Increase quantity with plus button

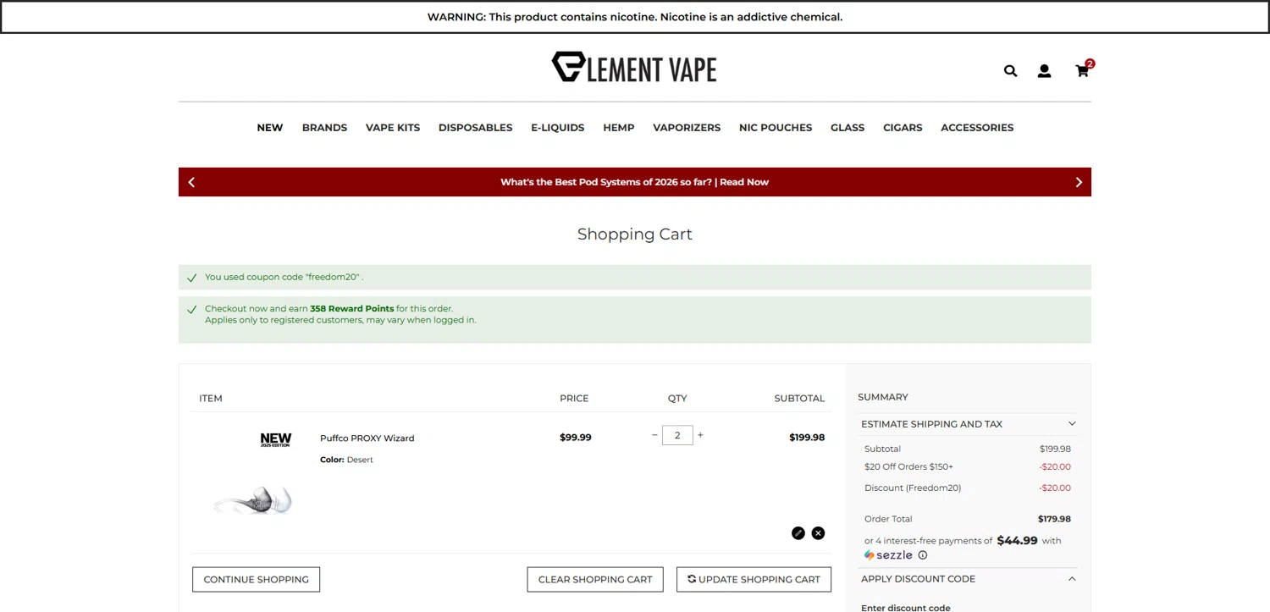[x=700, y=435]
